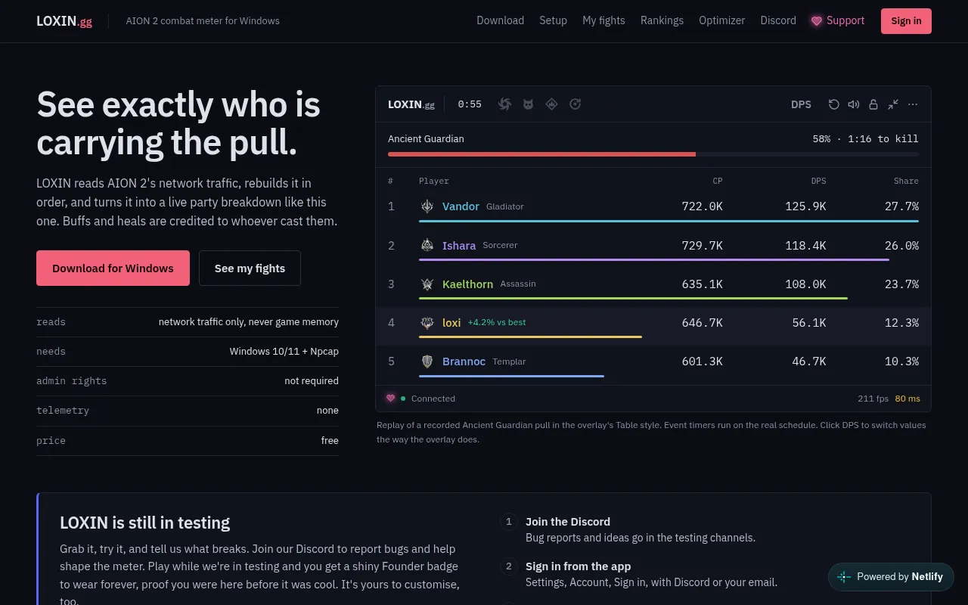This screenshot has height=605, width=968.
Task: Click Vandor's Gladiator class icon
Action: pyautogui.click(x=427, y=206)
